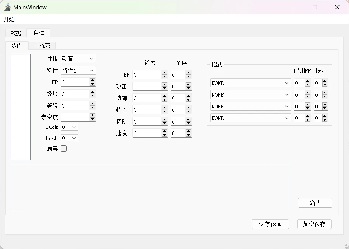Close the MainWindow window
The image size is (349, 249).
tap(337, 7)
